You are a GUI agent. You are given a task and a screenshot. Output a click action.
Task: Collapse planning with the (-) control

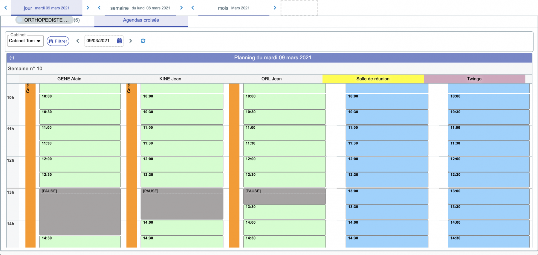[x=12, y=58]
